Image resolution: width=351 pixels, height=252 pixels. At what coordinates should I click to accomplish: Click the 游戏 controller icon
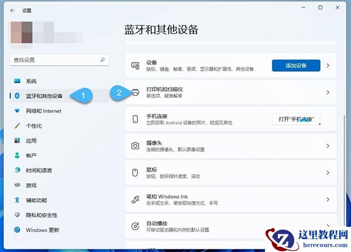17,185
